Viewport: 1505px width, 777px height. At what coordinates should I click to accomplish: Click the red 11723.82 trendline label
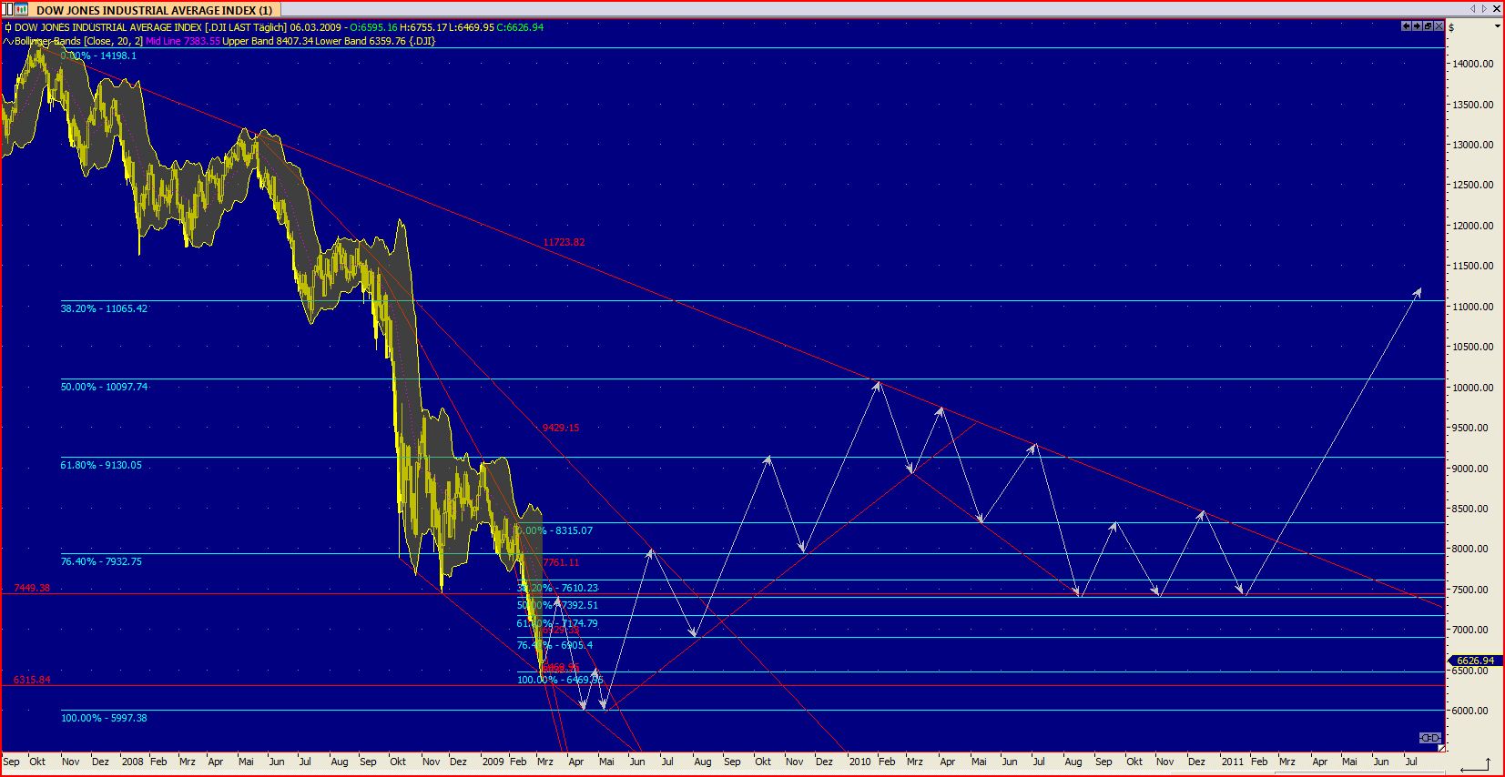[564, 243]
